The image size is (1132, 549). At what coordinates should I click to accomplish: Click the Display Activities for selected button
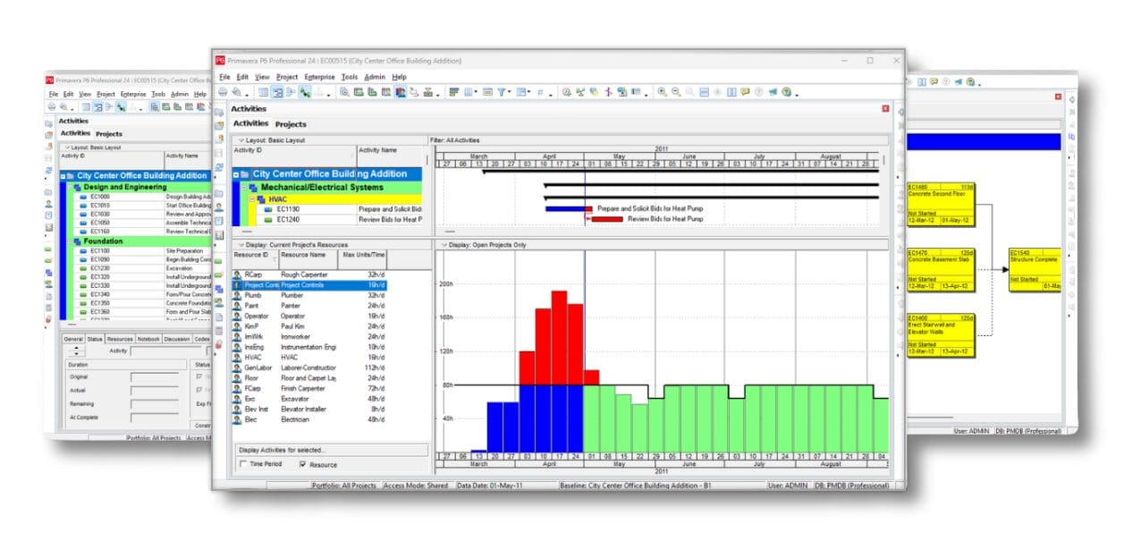point(281,450)
